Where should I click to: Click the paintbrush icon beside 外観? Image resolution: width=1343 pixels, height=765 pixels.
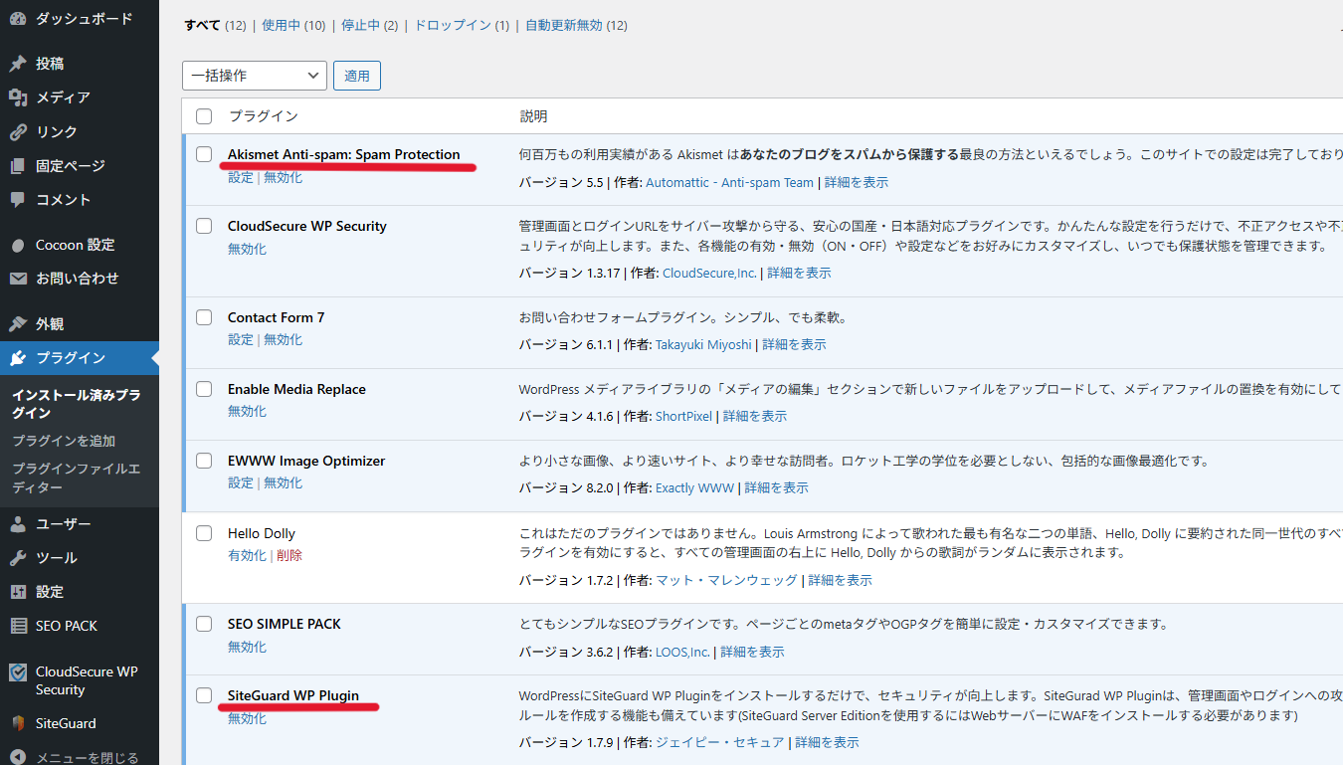[18, 324]
